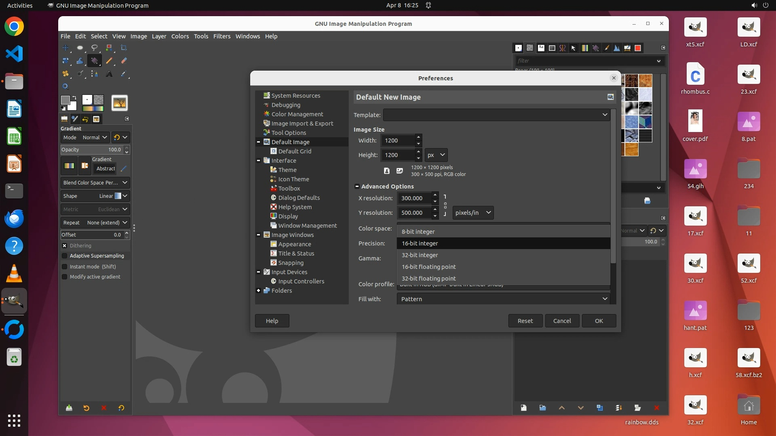Open the Fill with Pattern dropdown
The width and height of the screenshot is (776, 436).
(x=503, y=299)
